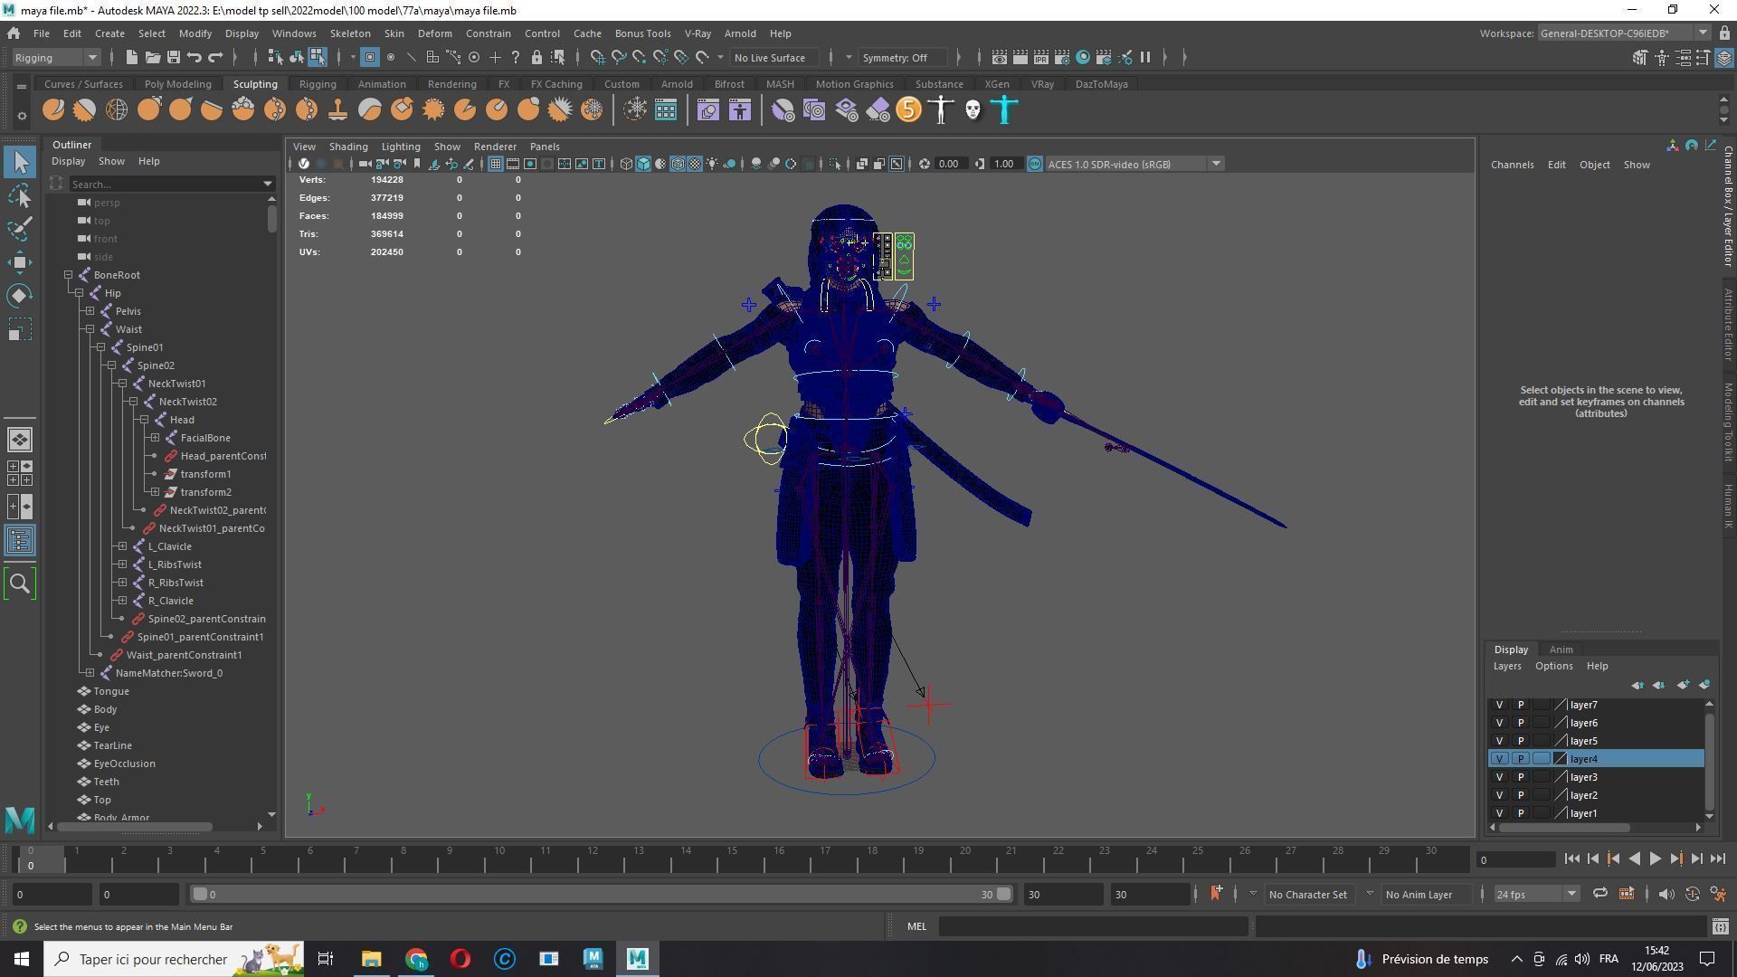
Task: Toggle visibility V box of layer7
Action: click(x=1499, y=705)
